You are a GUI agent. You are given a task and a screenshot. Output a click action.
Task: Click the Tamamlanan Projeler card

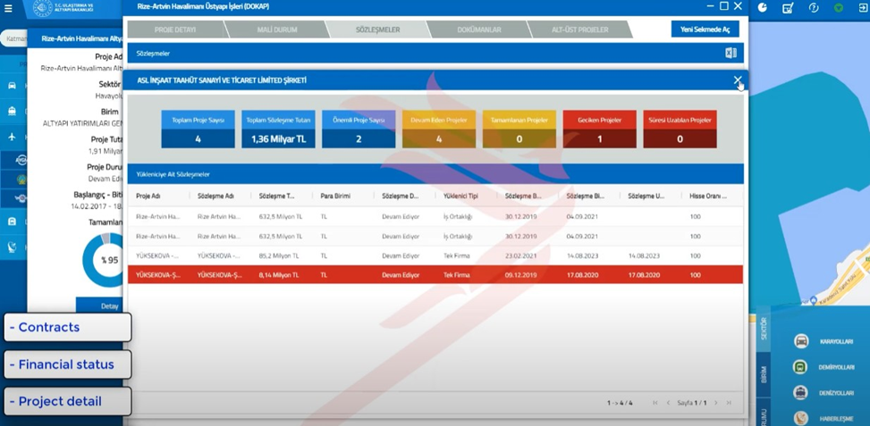519,129
